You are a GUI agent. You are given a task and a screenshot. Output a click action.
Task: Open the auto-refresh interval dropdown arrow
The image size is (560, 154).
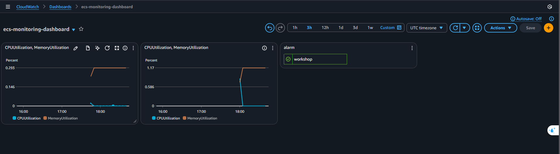click(465, 28)
